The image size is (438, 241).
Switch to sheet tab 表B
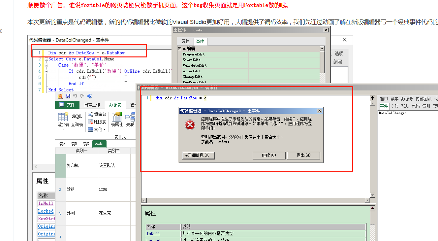(x=74, y=144)
